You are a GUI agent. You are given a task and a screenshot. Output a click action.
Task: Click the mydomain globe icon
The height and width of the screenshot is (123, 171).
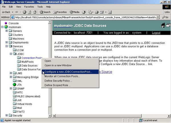click(6, 27)
